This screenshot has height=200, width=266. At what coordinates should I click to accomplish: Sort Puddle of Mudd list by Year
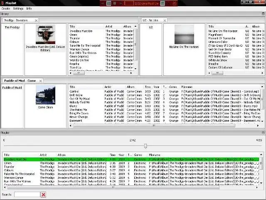coord(156,87)
